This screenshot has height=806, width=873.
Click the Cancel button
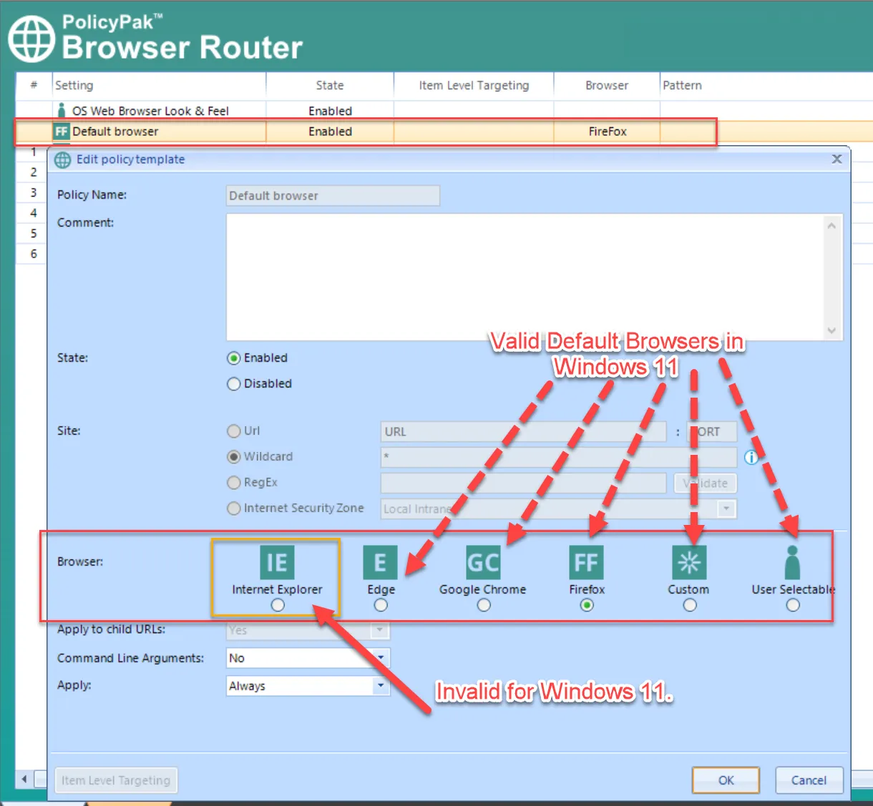click(x=809, y=780)
